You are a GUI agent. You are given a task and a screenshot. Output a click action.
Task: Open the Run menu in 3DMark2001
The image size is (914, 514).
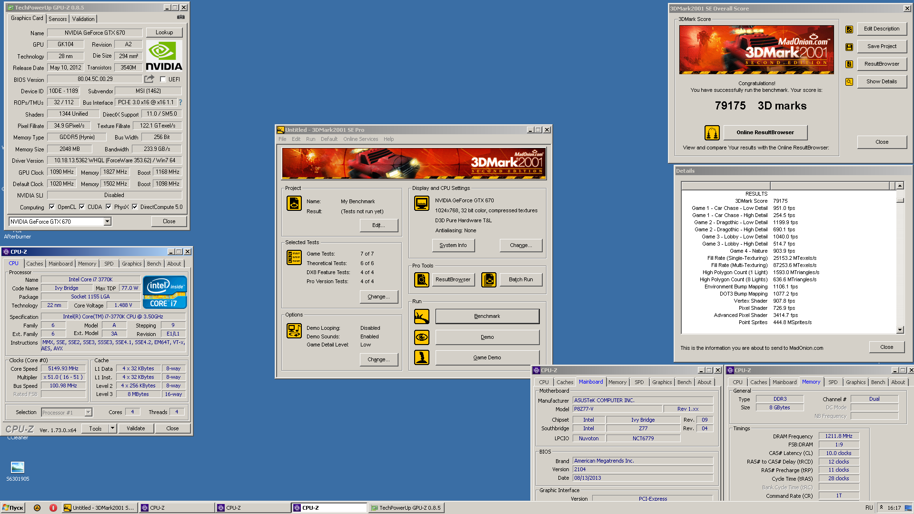pyautogui.click(x=310, y=139)
